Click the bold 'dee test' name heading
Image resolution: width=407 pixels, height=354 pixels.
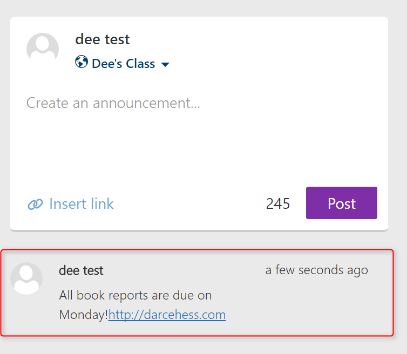coord(102,39)
